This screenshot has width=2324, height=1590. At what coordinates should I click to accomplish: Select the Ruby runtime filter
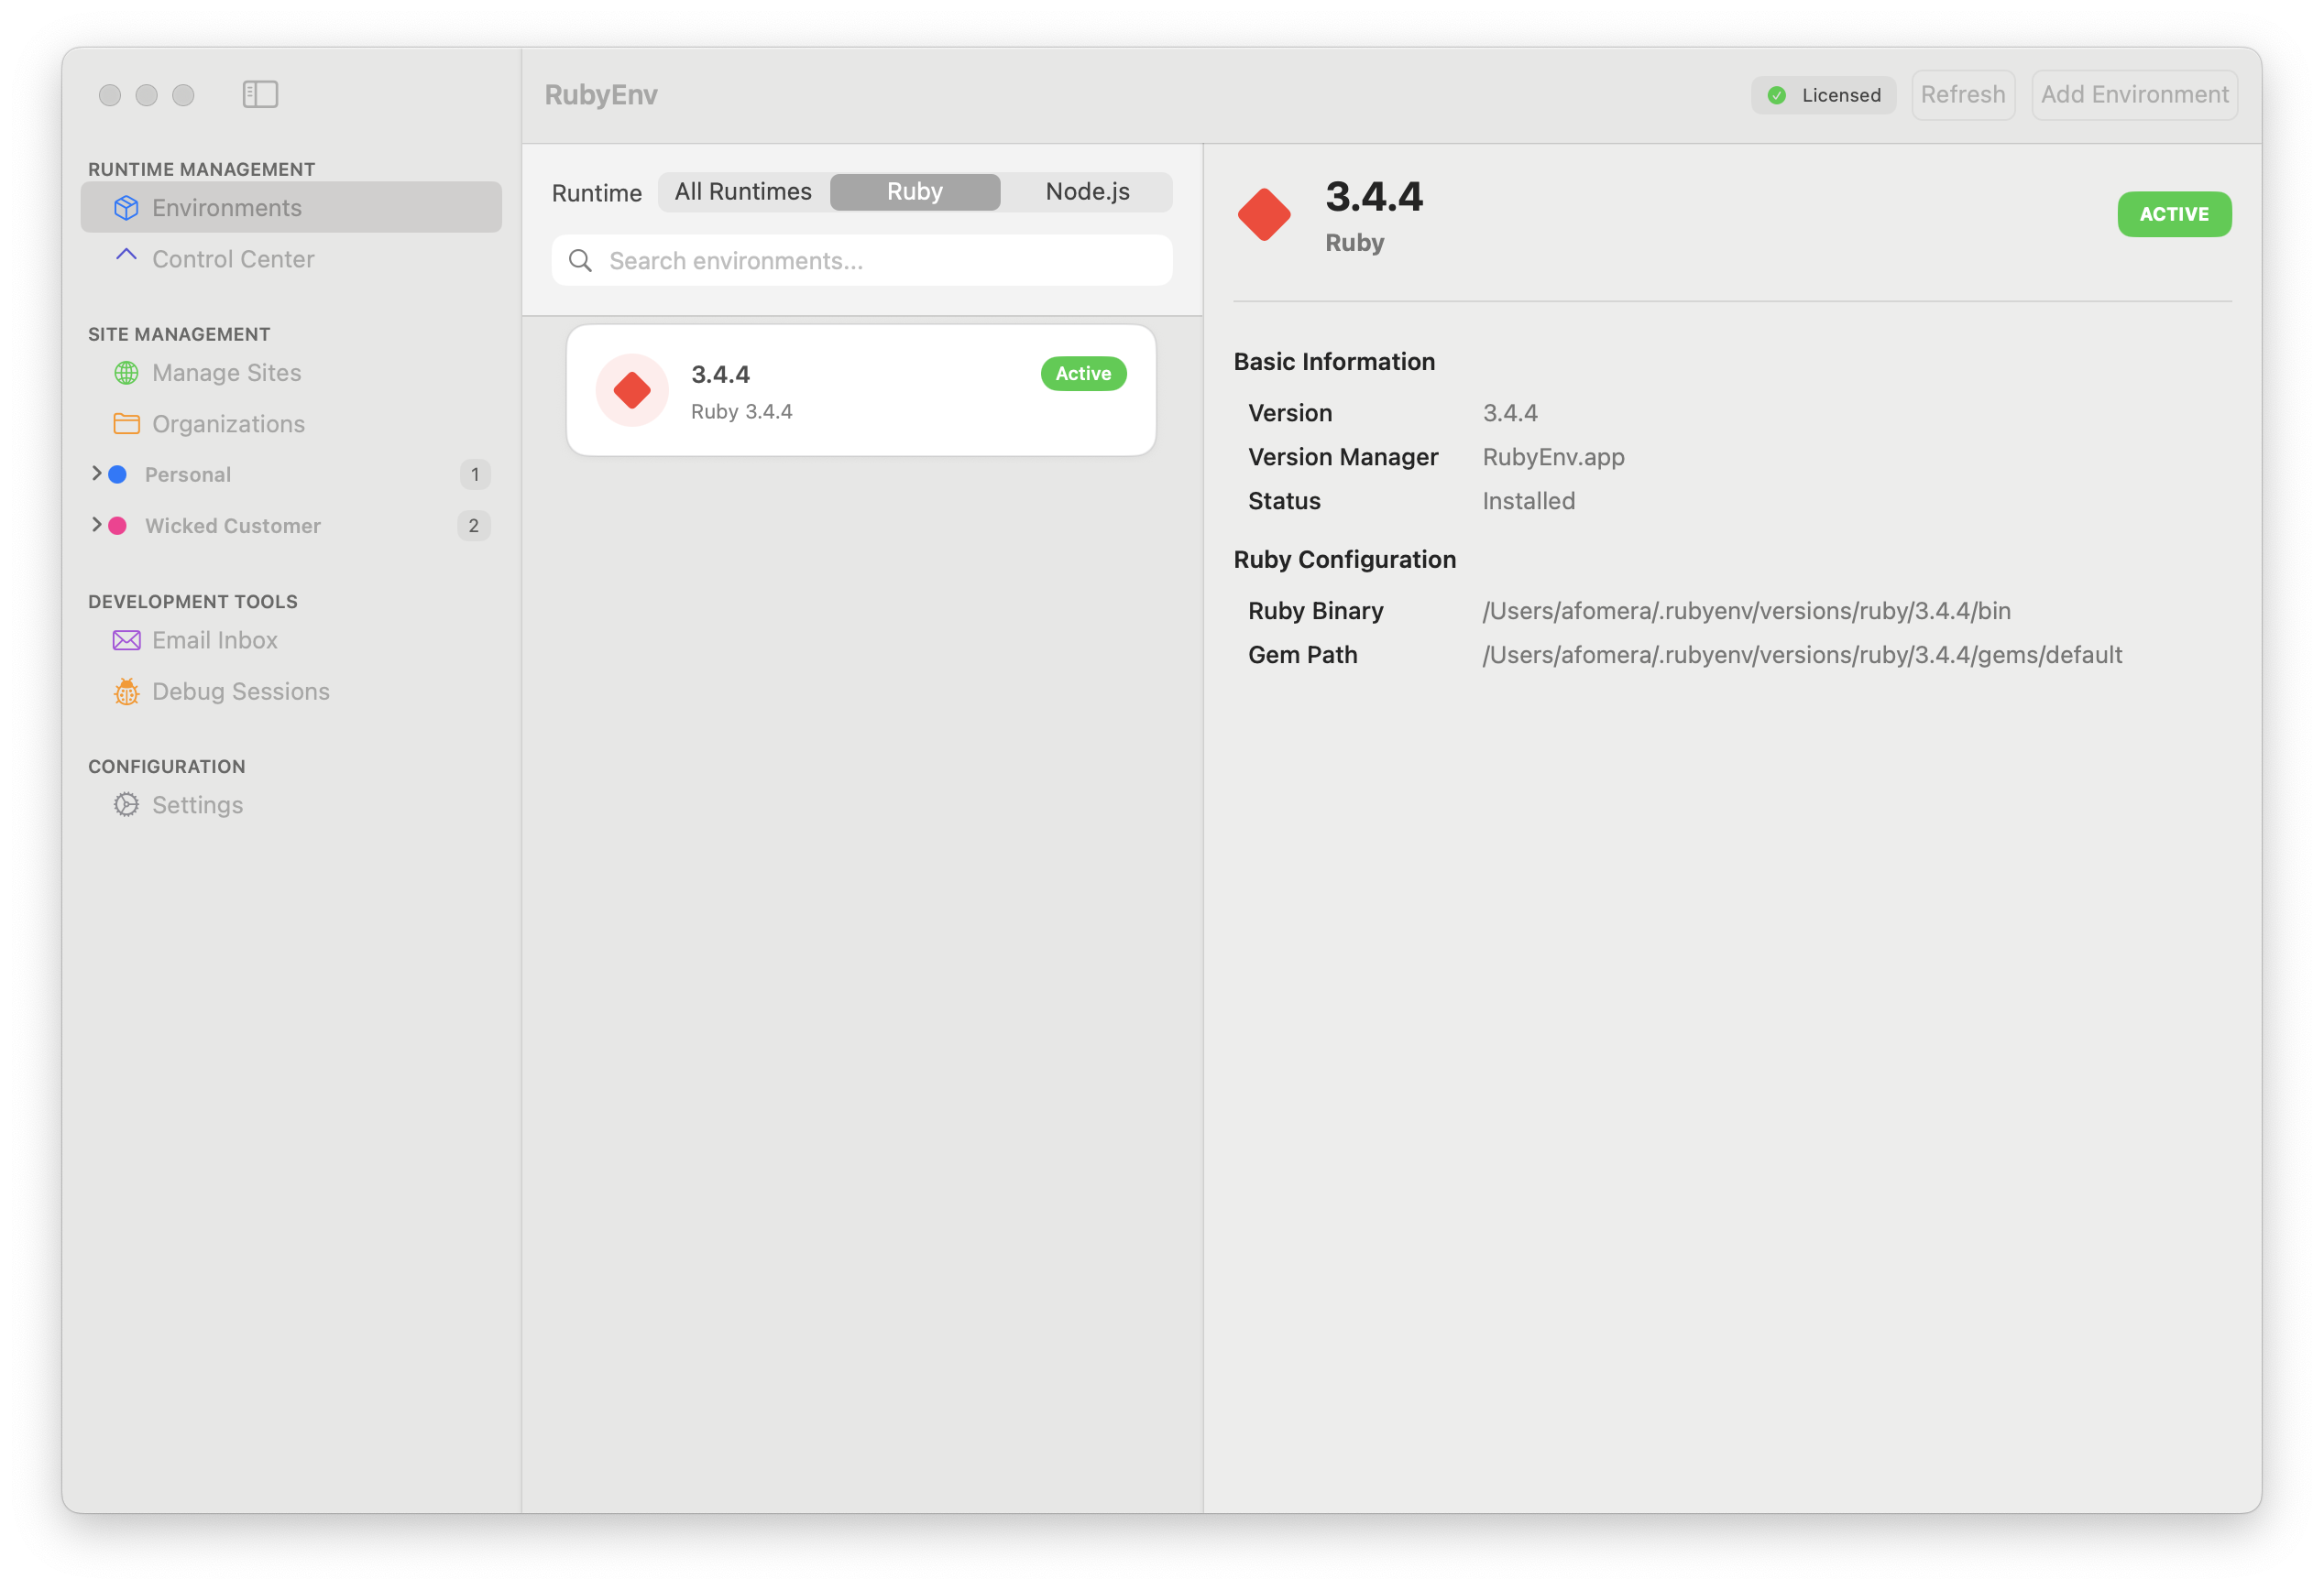[x=915, y=191]
